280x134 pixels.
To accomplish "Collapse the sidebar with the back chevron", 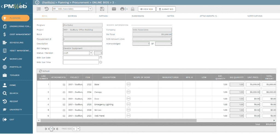I will 2,7.
